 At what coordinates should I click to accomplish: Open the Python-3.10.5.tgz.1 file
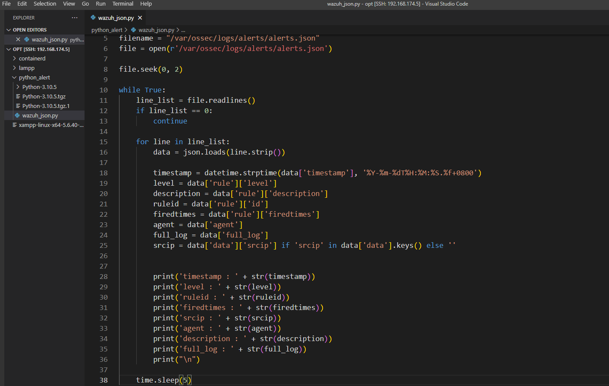click(46, 106)
